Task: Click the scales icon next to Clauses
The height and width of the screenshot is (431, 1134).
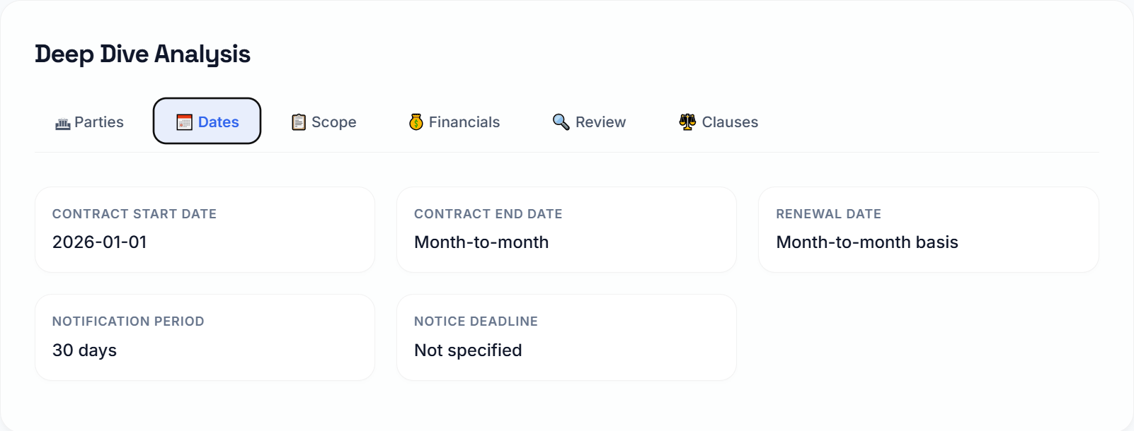Action: point(686,122)
